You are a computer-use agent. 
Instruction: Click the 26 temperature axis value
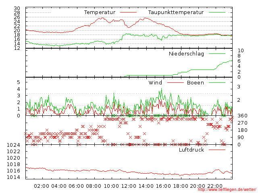17,17
